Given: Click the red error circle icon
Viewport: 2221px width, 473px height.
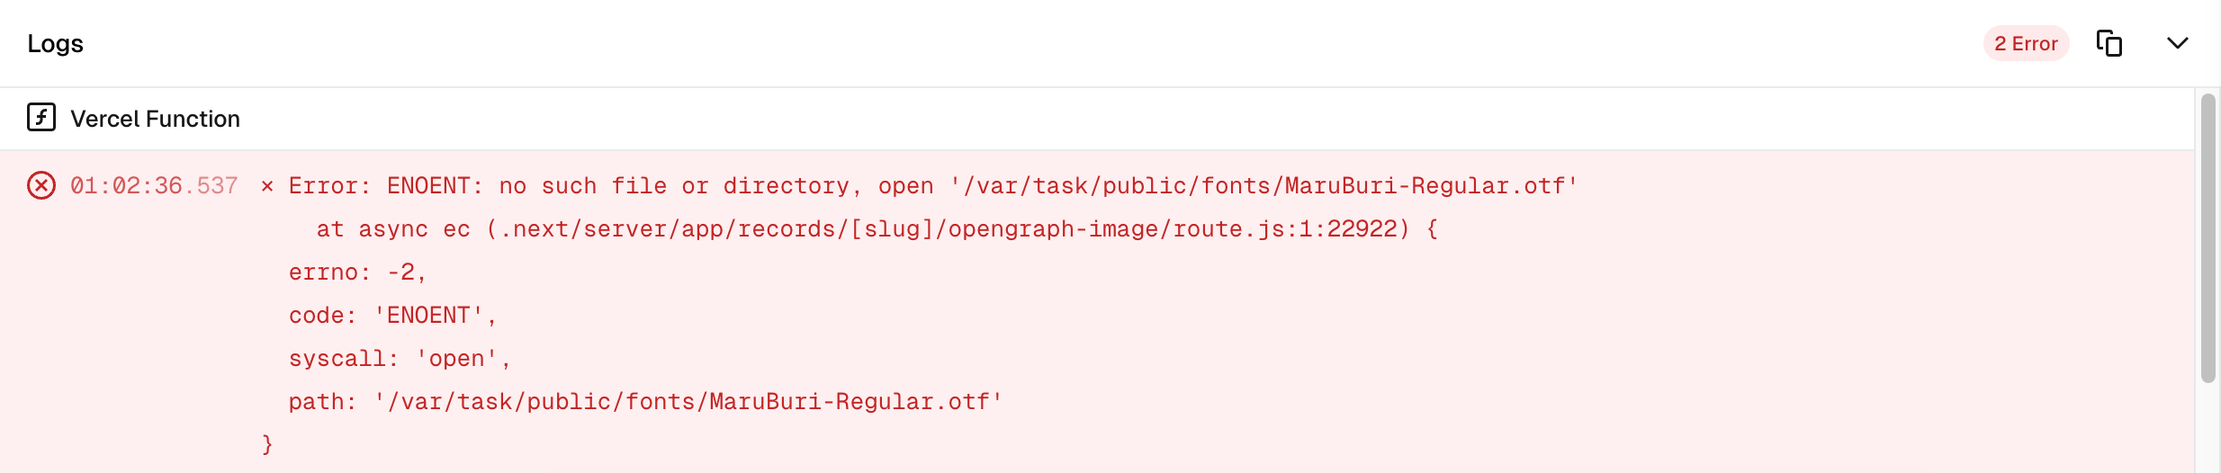Looking at the screenshot, I should [x=41, y=185].
